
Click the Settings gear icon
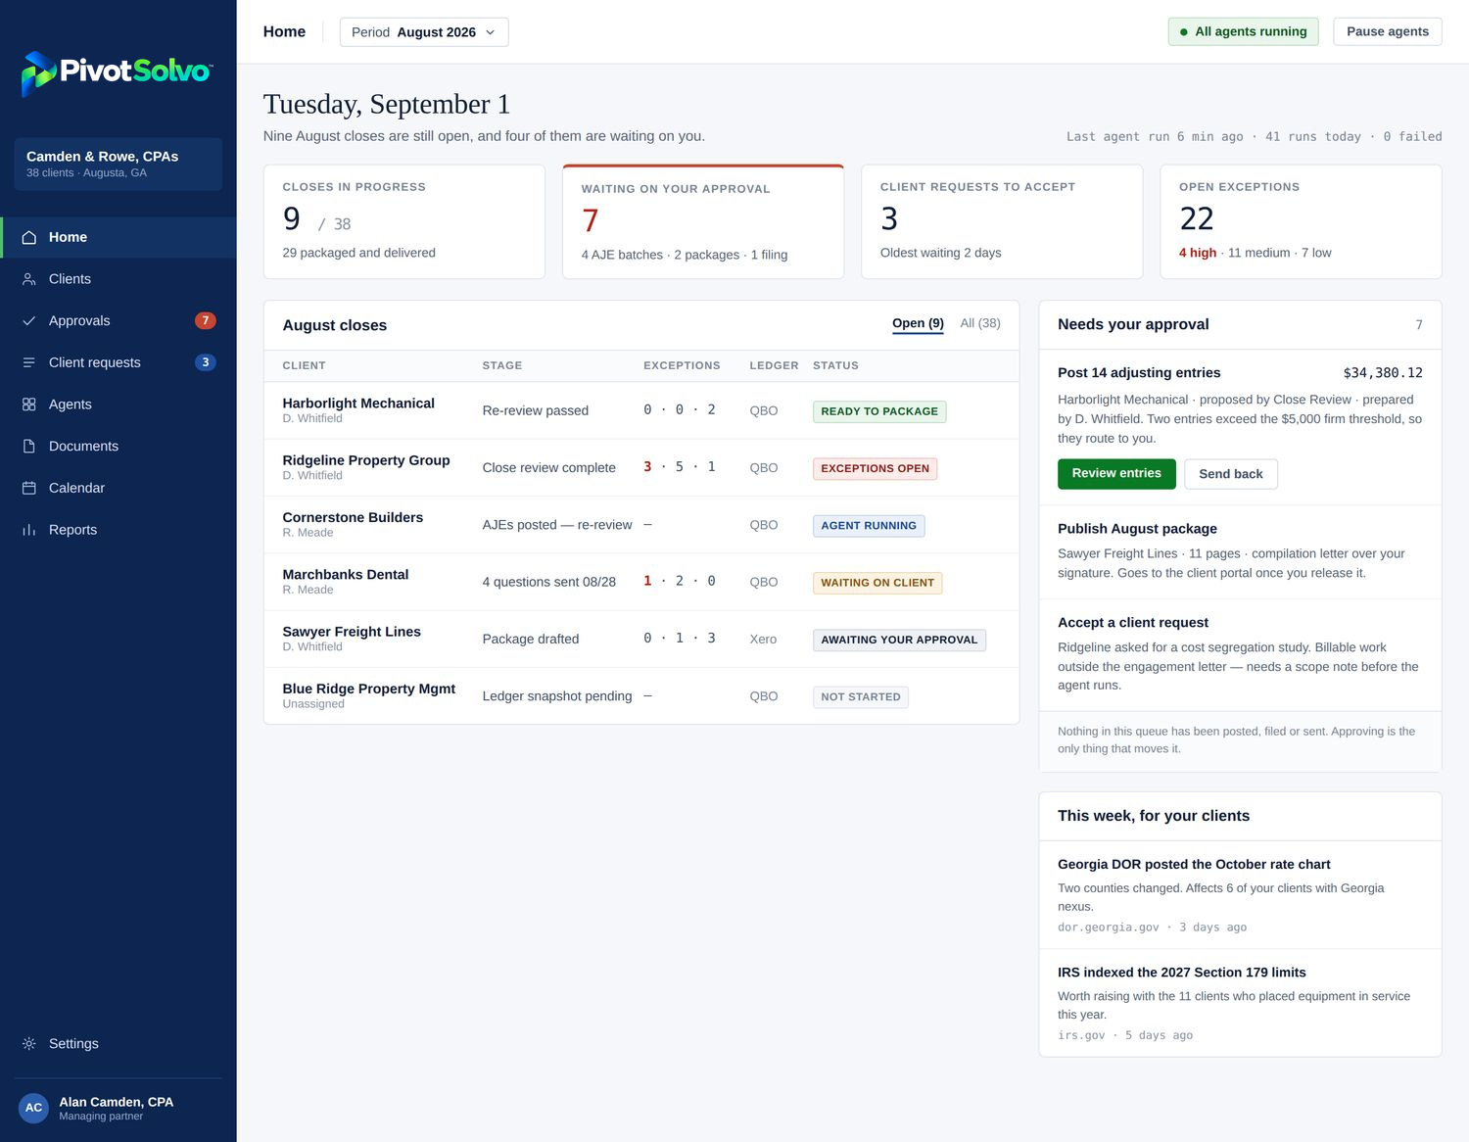point(29,1043)
